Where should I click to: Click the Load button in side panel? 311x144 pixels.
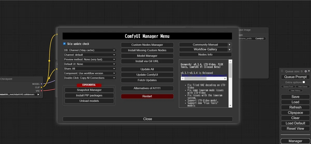(x=295, y=102)
